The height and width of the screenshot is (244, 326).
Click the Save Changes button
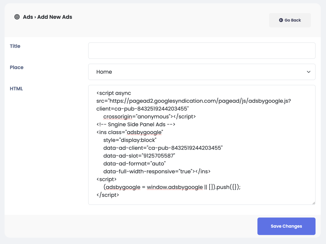click(286, 226)
